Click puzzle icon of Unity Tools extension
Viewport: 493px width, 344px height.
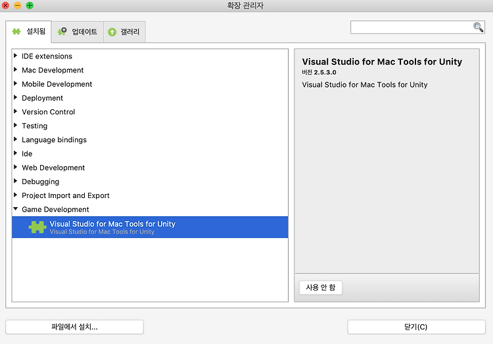pos(37,227)
